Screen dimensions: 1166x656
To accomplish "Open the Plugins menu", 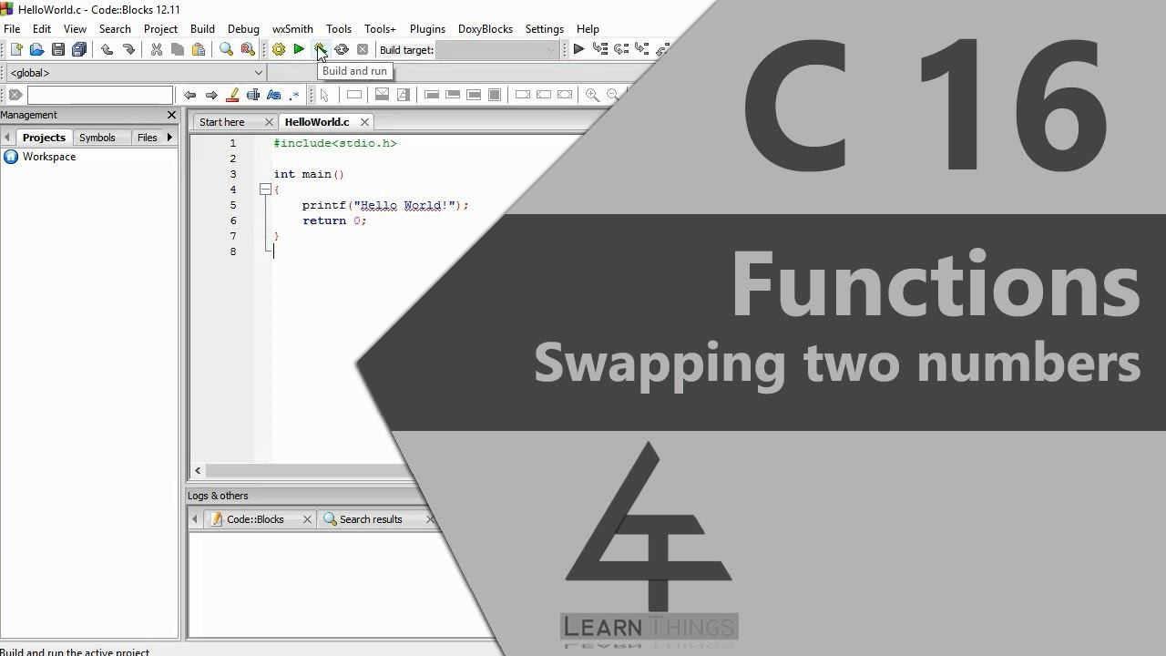I will click(427, 29).
